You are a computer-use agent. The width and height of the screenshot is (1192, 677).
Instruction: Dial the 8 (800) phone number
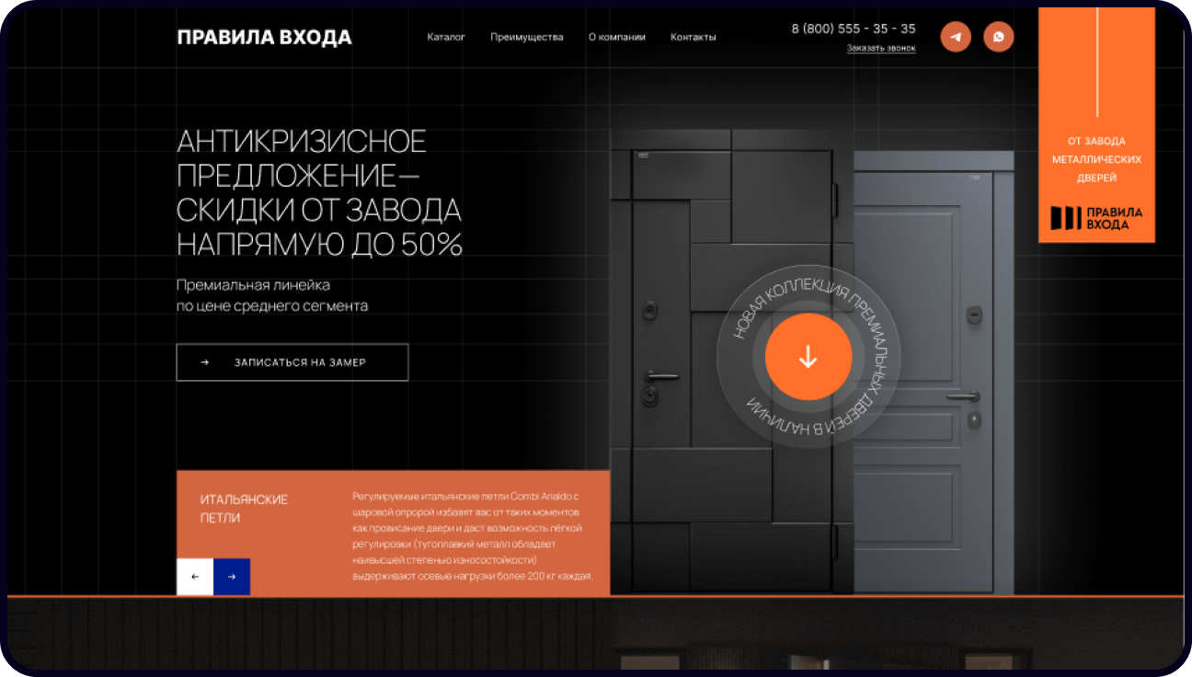click(852, 29)
